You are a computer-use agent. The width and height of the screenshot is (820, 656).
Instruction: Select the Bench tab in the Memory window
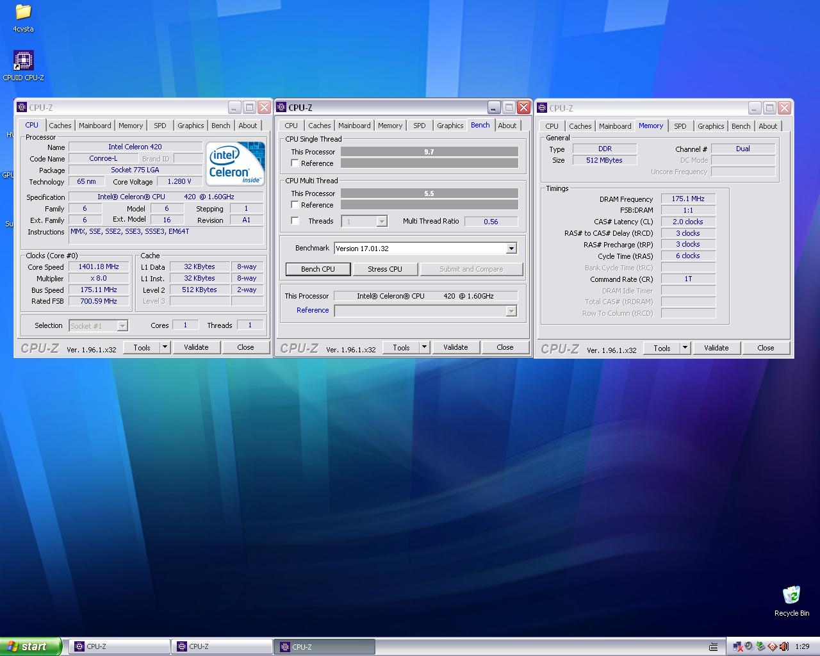[741, 126]
